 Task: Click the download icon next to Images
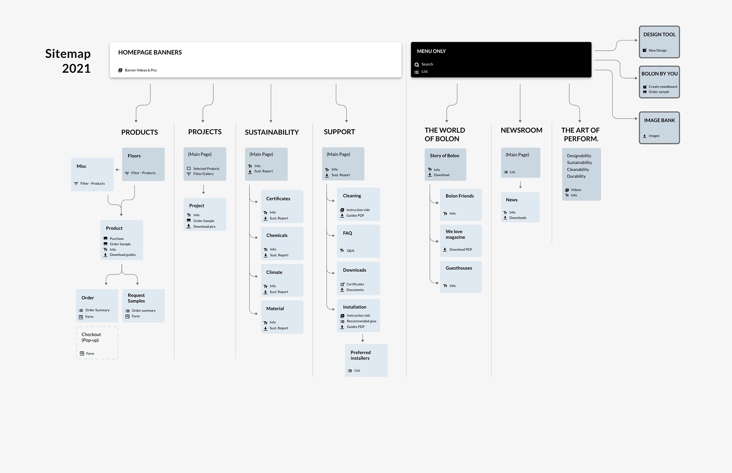click(645, 136)
